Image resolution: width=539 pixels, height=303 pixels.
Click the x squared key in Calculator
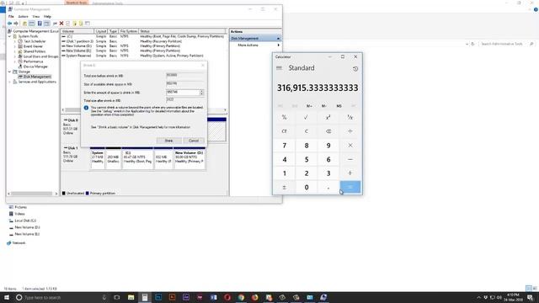click(x=328, y=118)
